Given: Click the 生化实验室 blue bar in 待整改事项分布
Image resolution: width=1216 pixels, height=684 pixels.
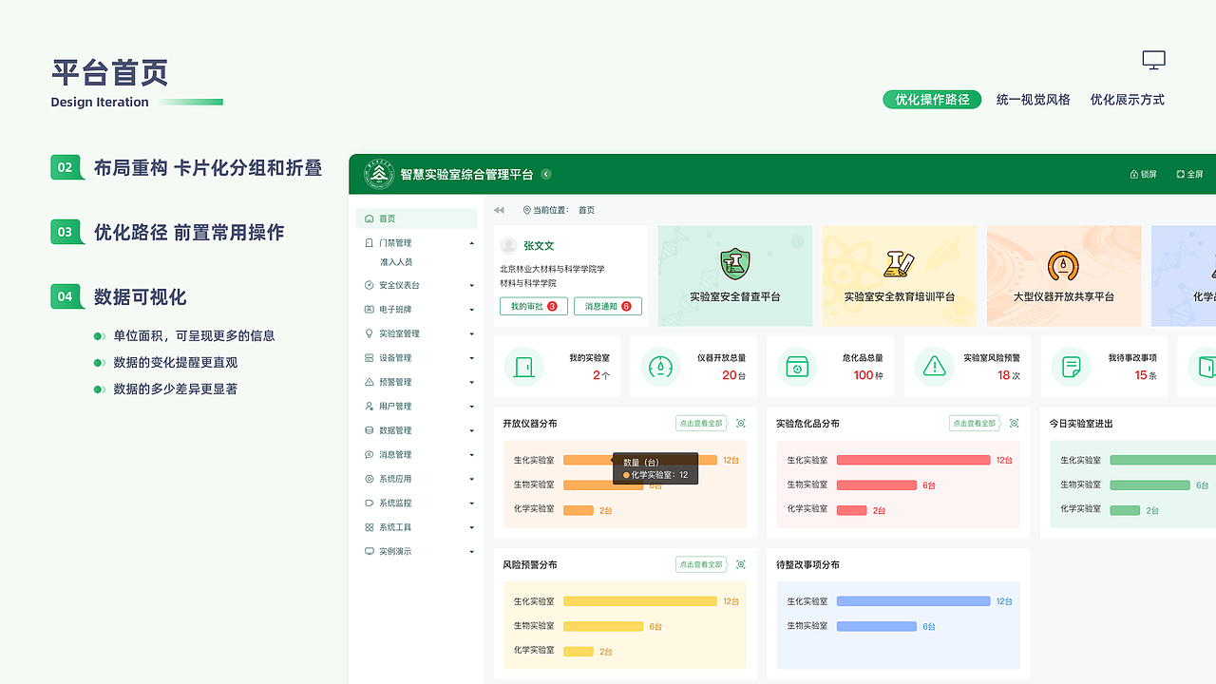Looking at the screenshot, I should (913, 601).
